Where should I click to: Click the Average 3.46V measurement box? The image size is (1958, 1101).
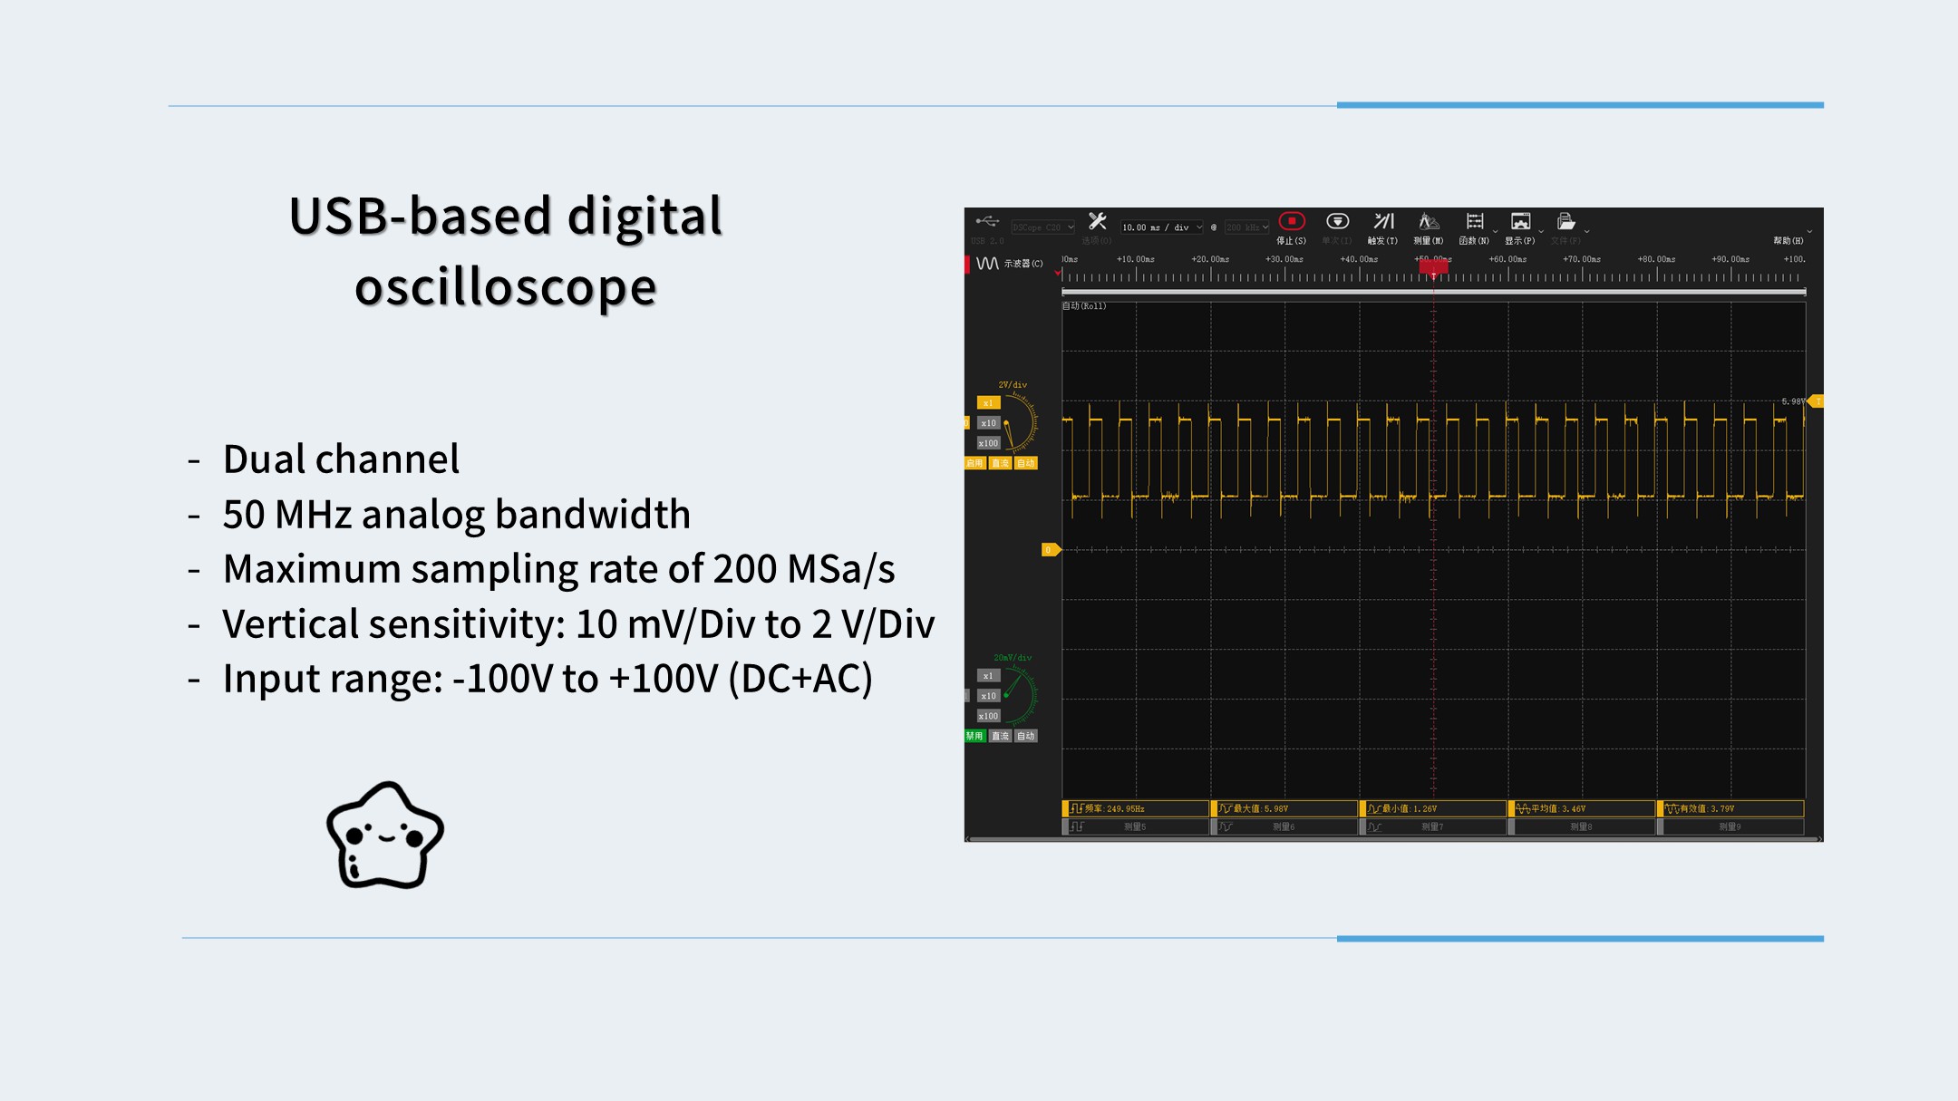[1582, 808]
